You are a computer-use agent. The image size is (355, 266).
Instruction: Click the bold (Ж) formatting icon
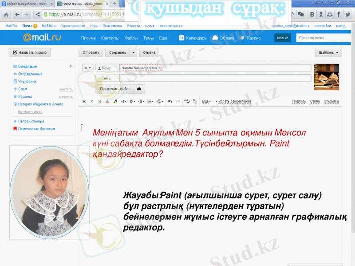pos(84,102)
